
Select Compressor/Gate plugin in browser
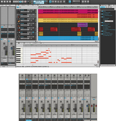tap(108, 15)
